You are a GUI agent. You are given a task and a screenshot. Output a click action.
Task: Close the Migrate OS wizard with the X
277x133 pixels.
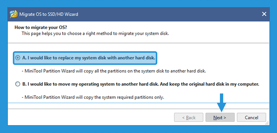pos(264,14)
